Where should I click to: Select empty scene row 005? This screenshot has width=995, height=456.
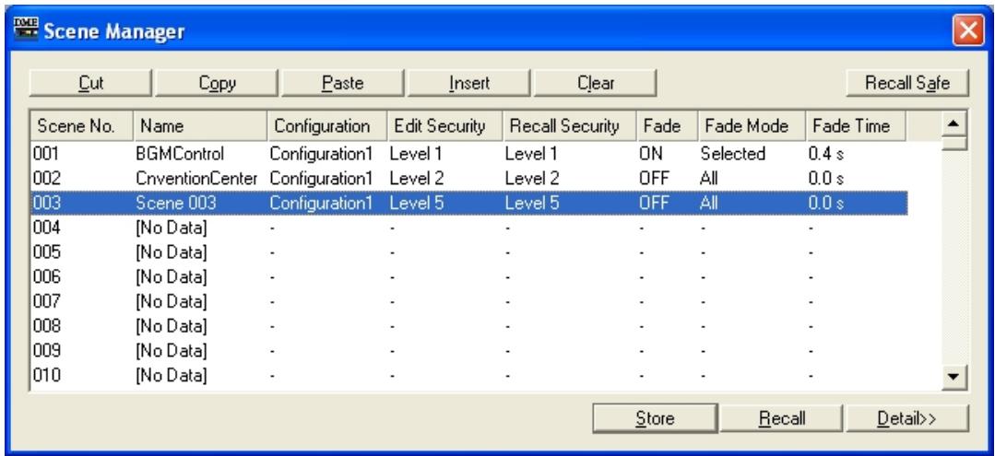click(468, 252)
